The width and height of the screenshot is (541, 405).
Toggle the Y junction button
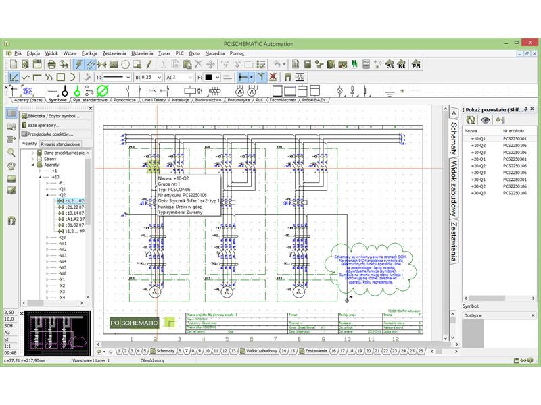(x=261, y=77)
